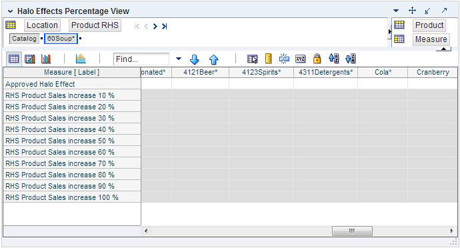Select RHS Product Sales increase 20 % row
460x248 pixels.
[72, 107]
